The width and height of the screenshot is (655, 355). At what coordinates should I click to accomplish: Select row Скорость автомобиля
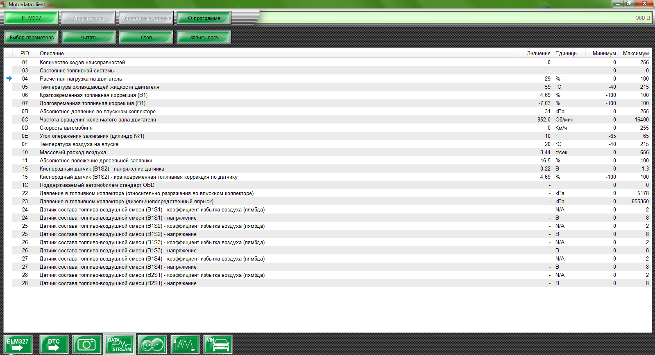(x=332, y=128)
